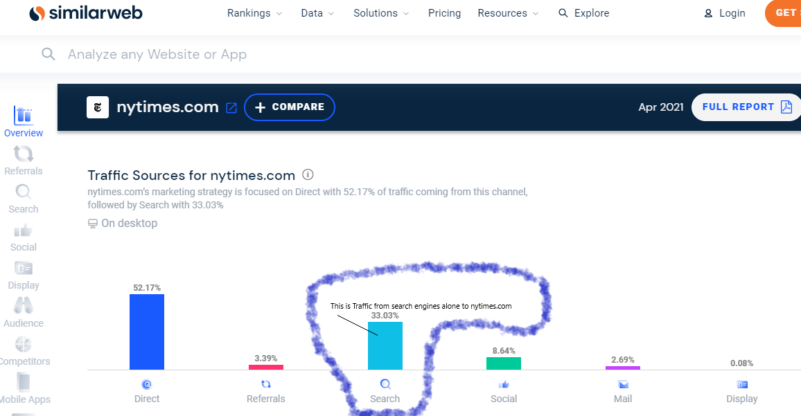This screenshot has width=801, height=416.
Task: Open the Search sidebar icon
Action: click(24, 192)
